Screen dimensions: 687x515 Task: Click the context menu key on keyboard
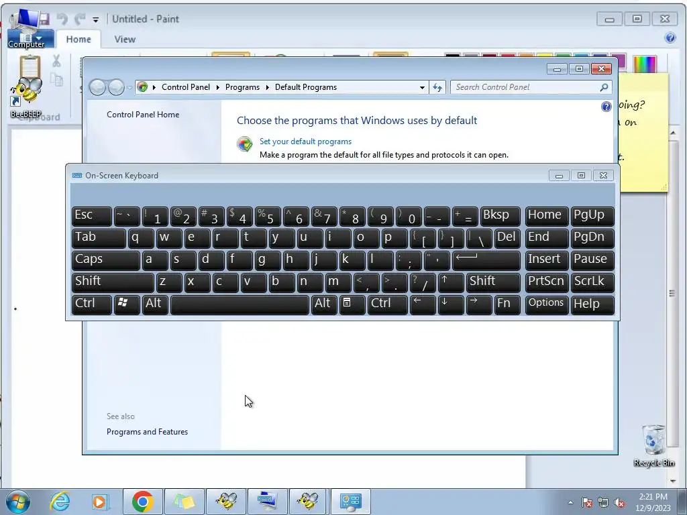[352, 304]
